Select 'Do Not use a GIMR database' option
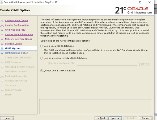This screenshot has height=120, width=157. 41,71
